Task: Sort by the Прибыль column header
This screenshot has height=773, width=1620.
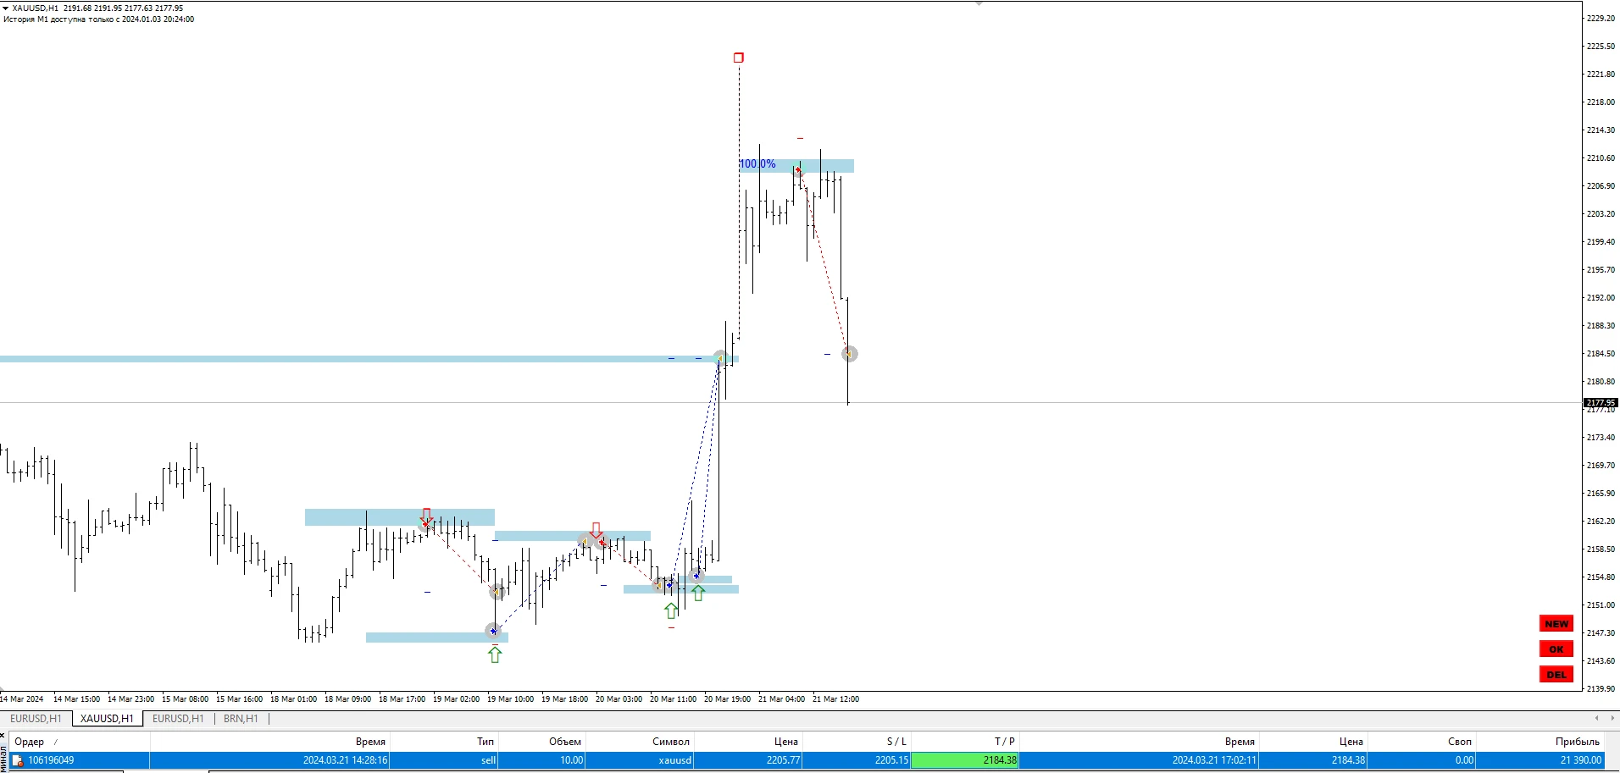Action: tap(1577, 742)
